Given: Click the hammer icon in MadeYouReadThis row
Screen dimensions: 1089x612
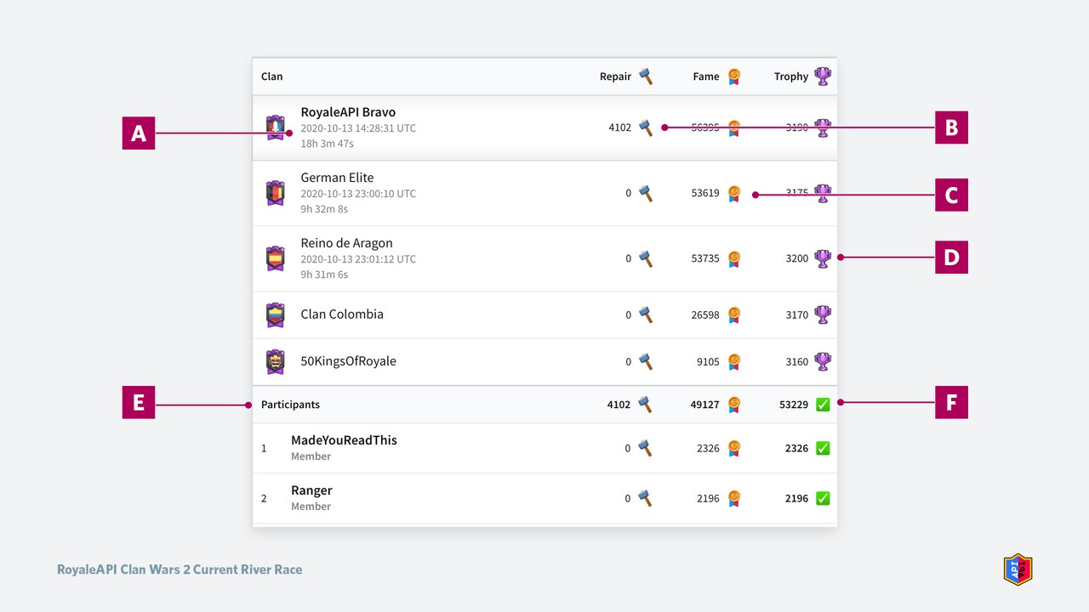Looking at the screenshot, I should click(646, 448).
